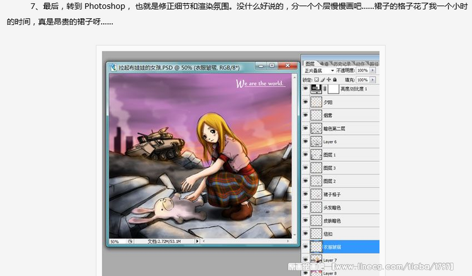Open the opacity (不透明度) slider arrow

tap(373, 70)
